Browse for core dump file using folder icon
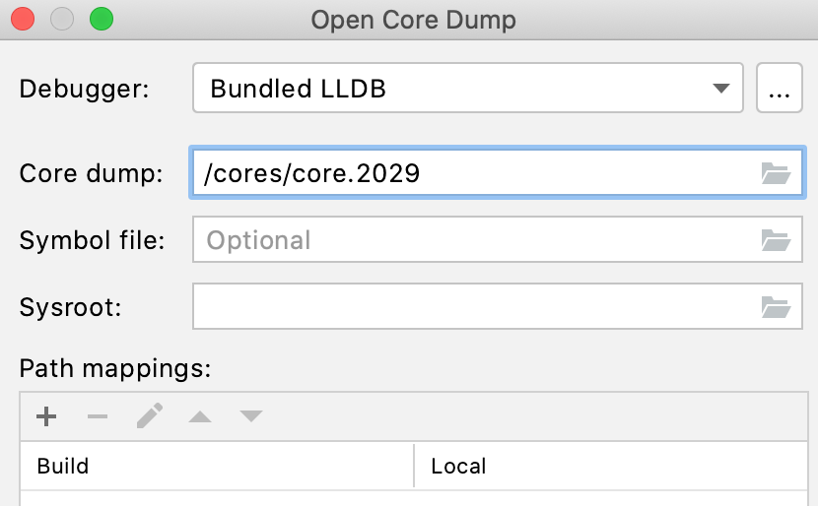The image size is (818, 506). [776, 174]
